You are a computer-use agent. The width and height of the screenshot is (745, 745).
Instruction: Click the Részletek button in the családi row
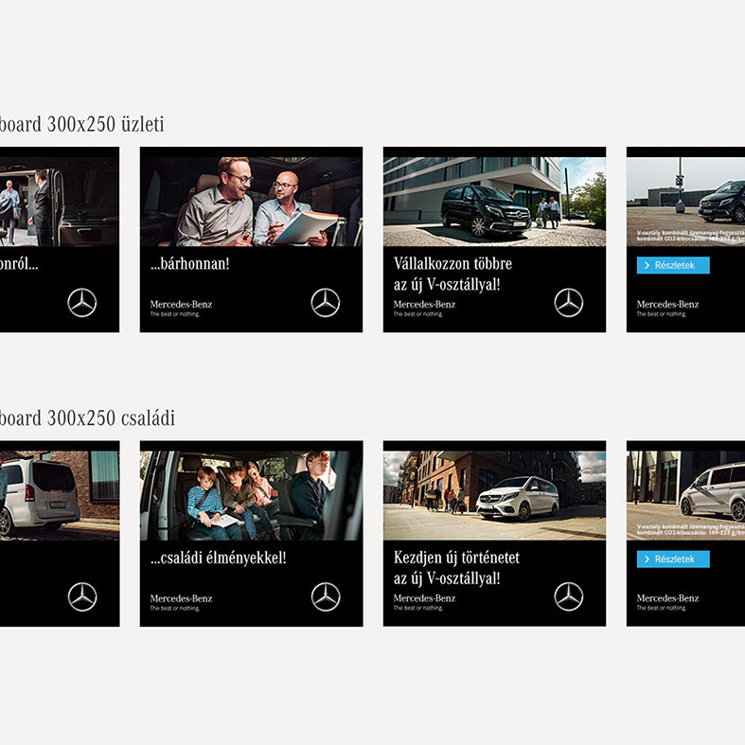pos(673,559)
